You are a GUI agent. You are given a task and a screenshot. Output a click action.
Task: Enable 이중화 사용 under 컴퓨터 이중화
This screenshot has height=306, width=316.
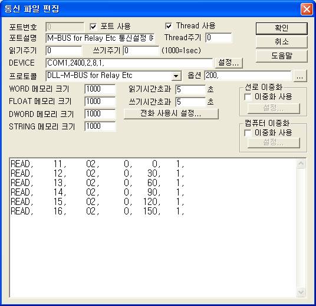click(248, 133)
